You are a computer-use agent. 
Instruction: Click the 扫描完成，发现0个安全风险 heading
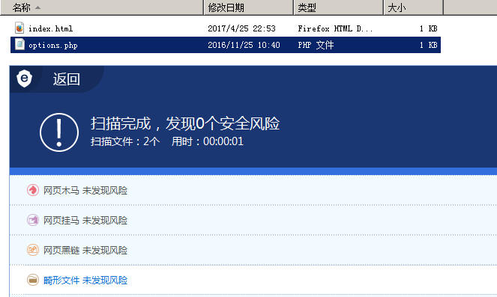tap(185, 123)
